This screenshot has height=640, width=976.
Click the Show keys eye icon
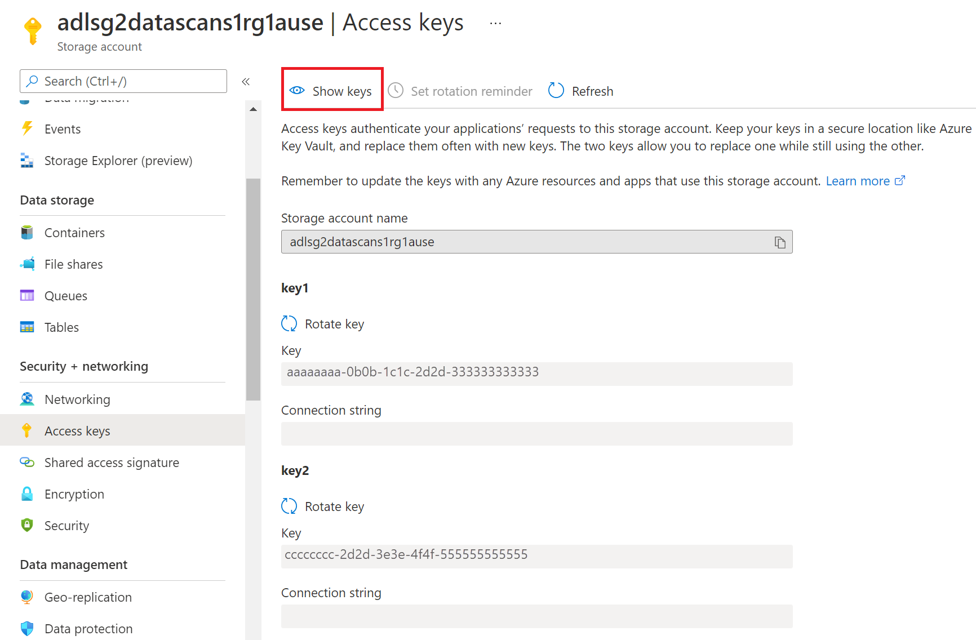(297, 91)
